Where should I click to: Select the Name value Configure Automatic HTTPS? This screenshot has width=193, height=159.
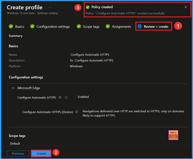tap(90, 55)
